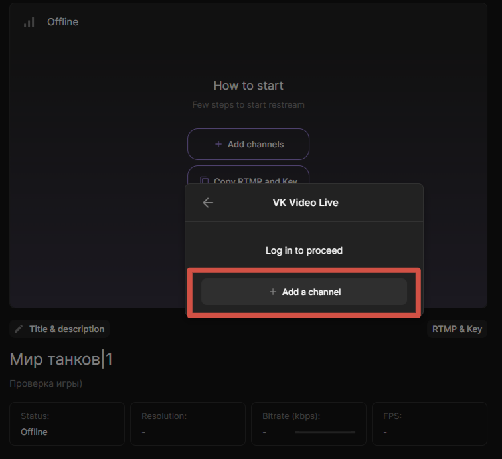The width and height of the screenshot is (502, 459).
Task: Select the FPS info card
Action: coord(430,424)
